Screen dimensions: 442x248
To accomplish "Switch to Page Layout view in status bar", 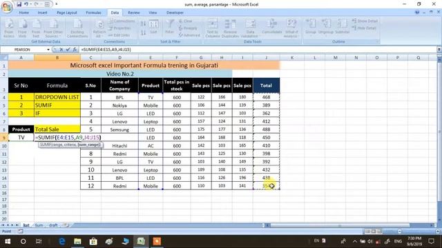I will pyautogui.click(x=374, y=231).
